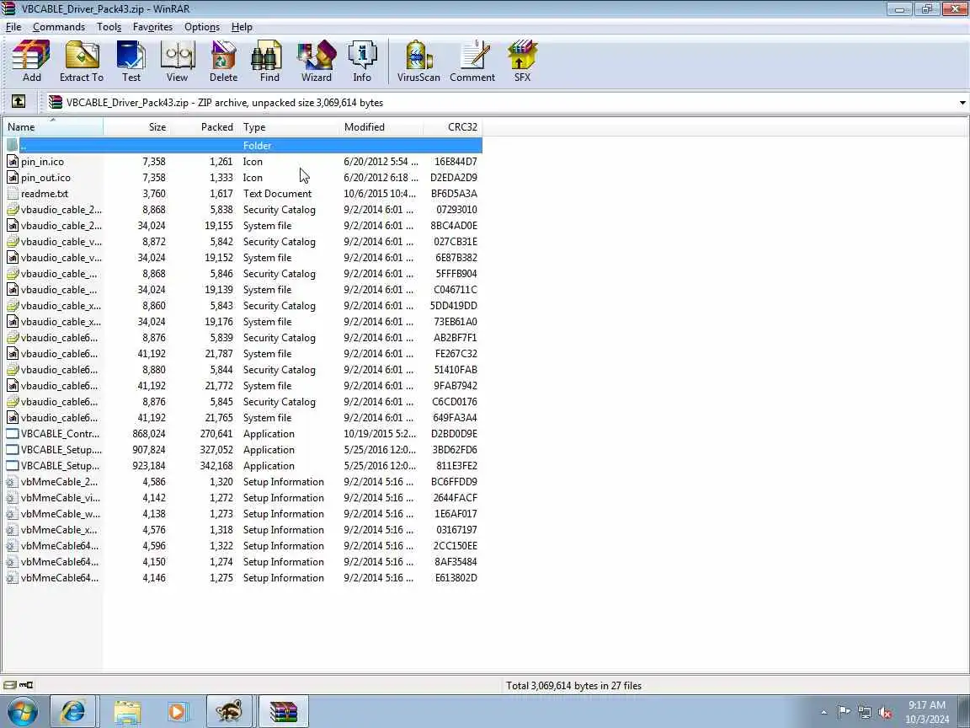Click the Add toolbar icon
Image resolution: width=970 pixels, height=728 pixels.
click(31, 61)
